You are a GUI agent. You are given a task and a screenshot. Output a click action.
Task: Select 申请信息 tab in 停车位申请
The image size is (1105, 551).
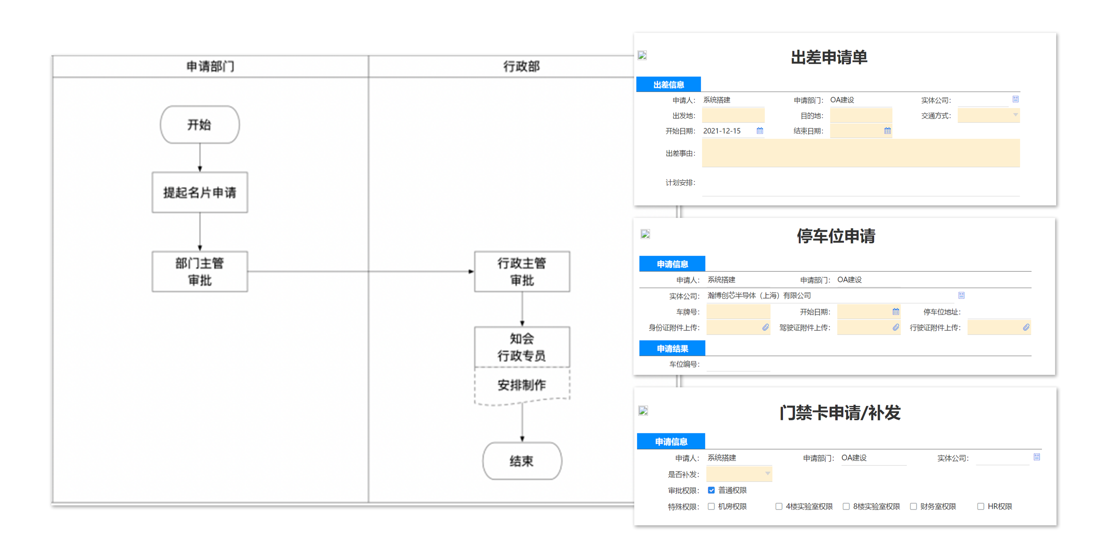672,264
